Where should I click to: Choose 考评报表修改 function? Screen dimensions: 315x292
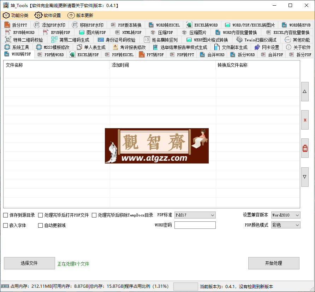point(129,47)
